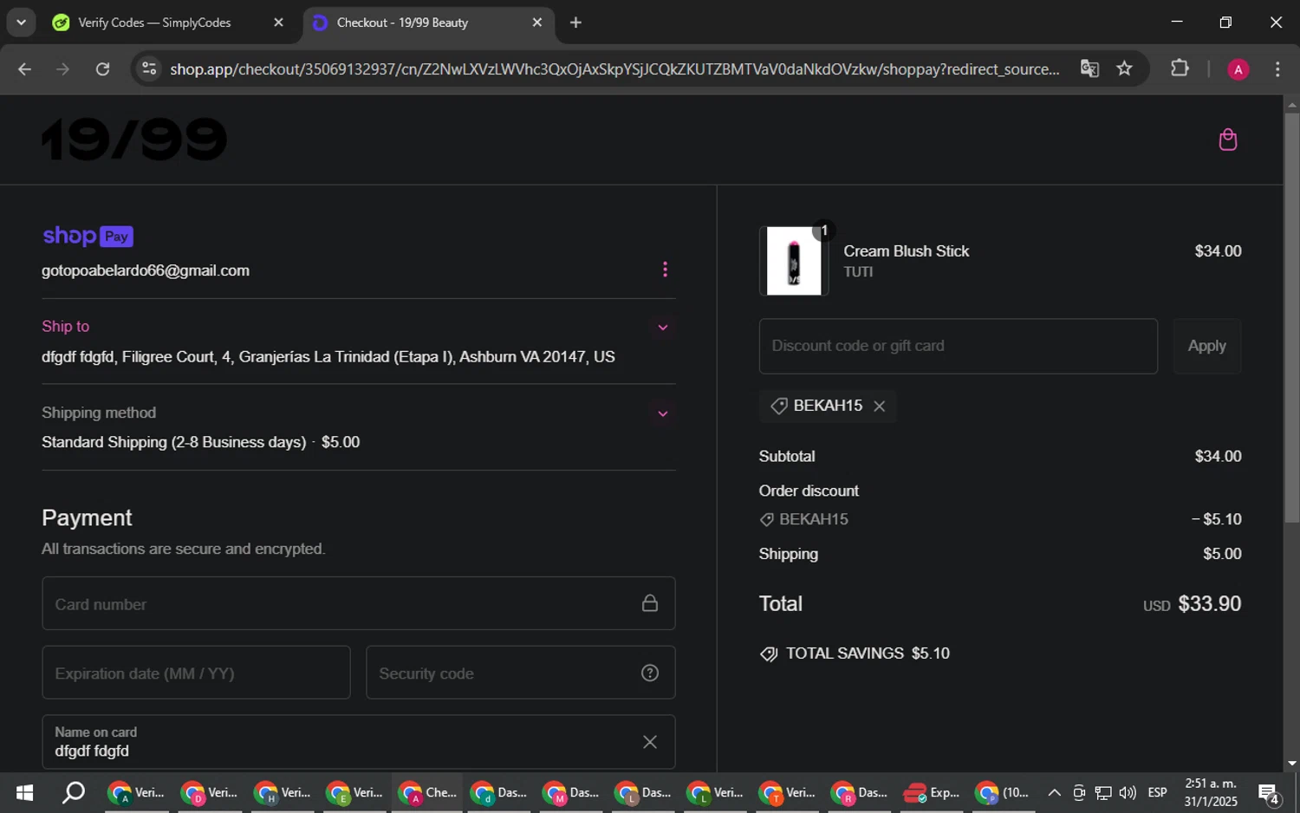Open the Chrome three-dot menu
This screenshot has width=1300, height=813.
click(1277, 69)
